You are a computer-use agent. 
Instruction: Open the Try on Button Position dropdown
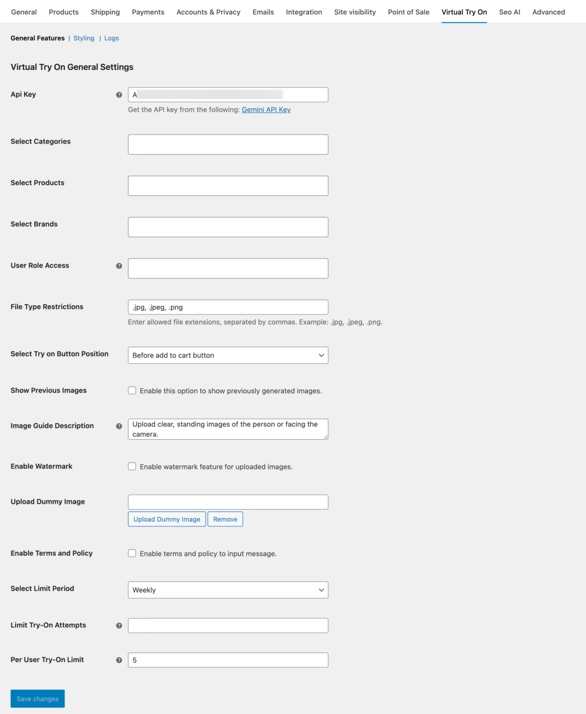click(x=228, y=356)
